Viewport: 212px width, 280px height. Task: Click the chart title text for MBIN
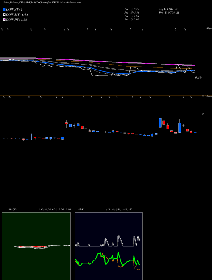[x=42, y=3]
